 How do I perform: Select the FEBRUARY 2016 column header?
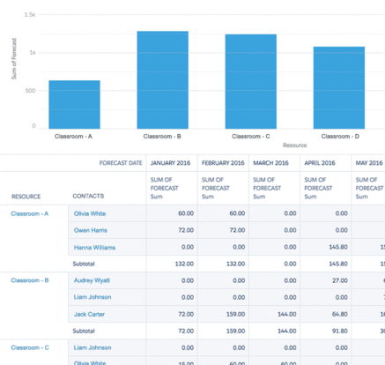click(x=223, y=163)
